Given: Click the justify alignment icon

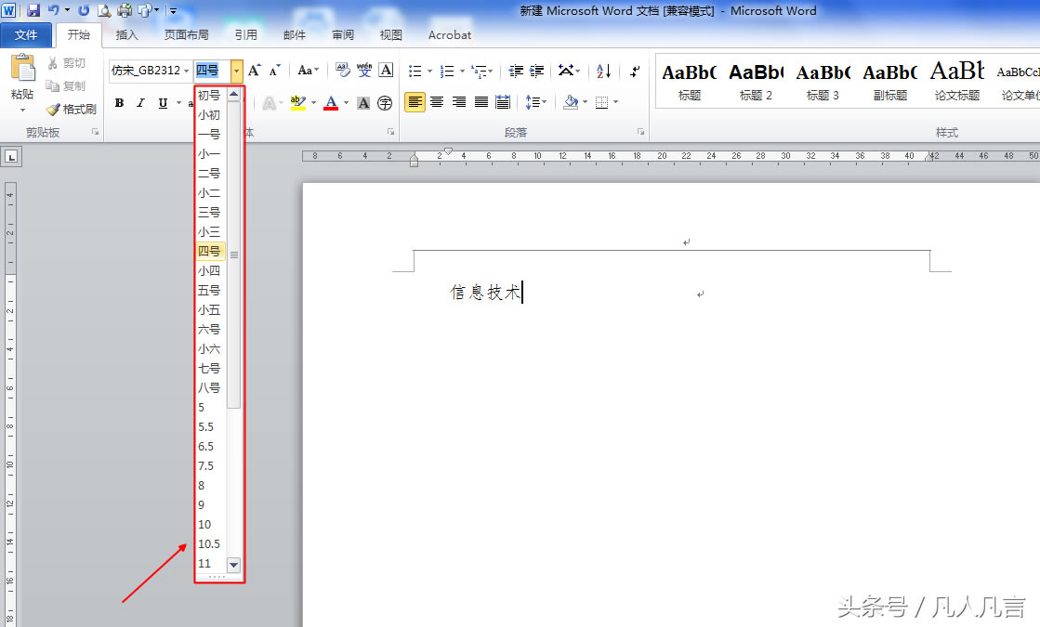Looking at the screenshot, I should 481,102.
